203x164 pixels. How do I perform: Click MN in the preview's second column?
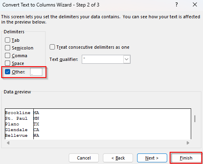[36, 119]
